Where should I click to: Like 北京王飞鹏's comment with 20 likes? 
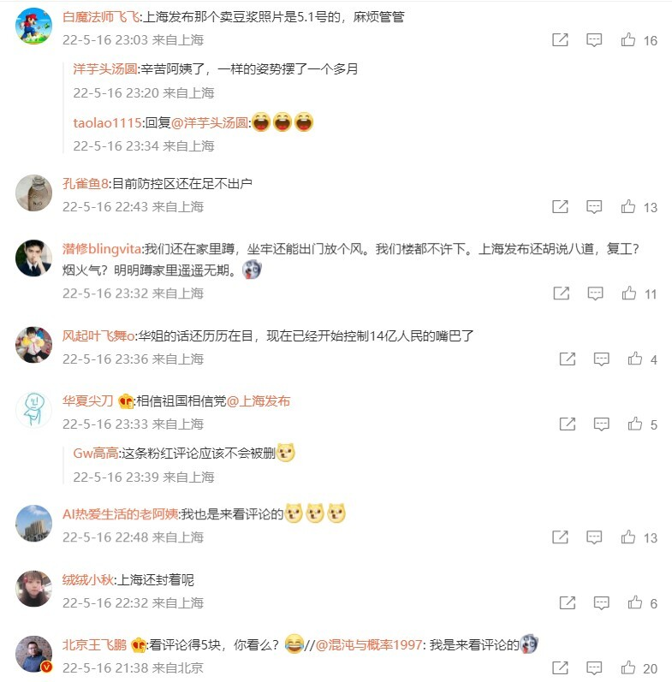pos(628,667)
